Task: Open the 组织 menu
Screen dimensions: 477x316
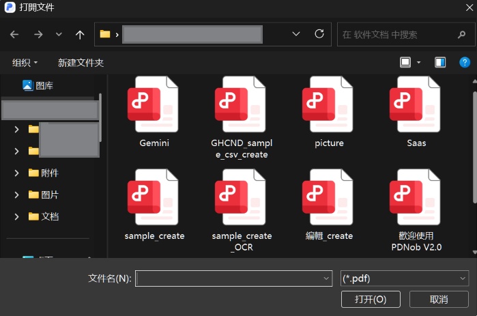Action: [x=25, y=63]
